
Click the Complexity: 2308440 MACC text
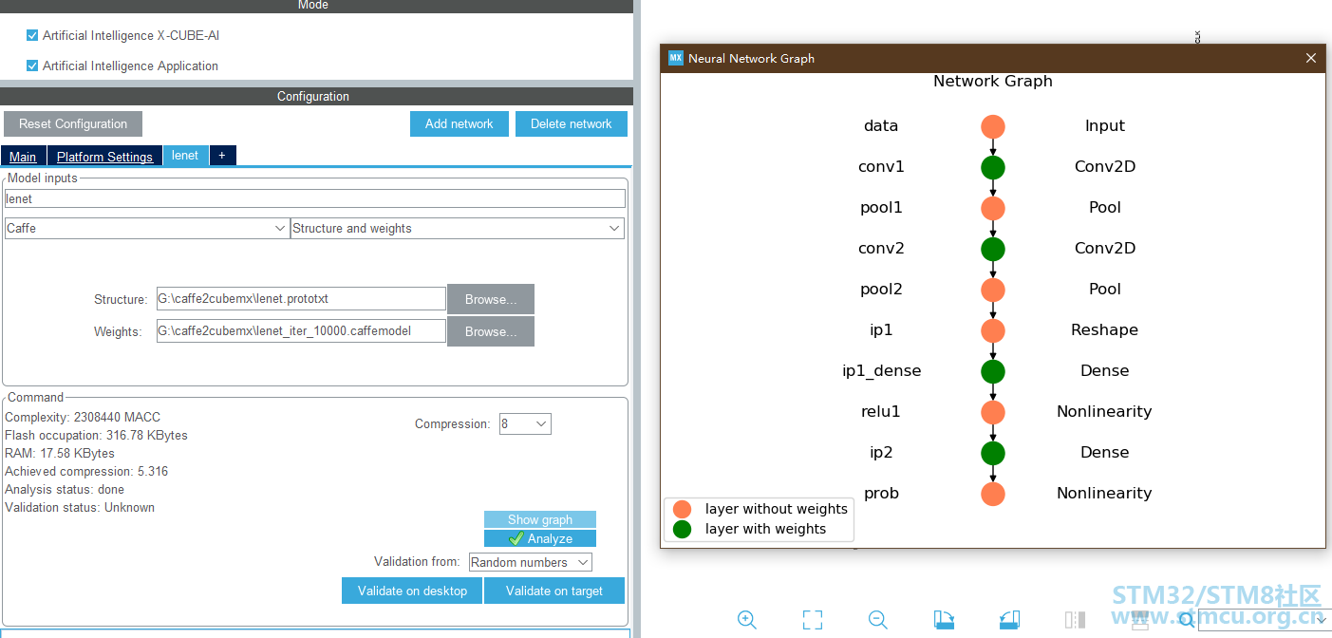pos(83,417)
